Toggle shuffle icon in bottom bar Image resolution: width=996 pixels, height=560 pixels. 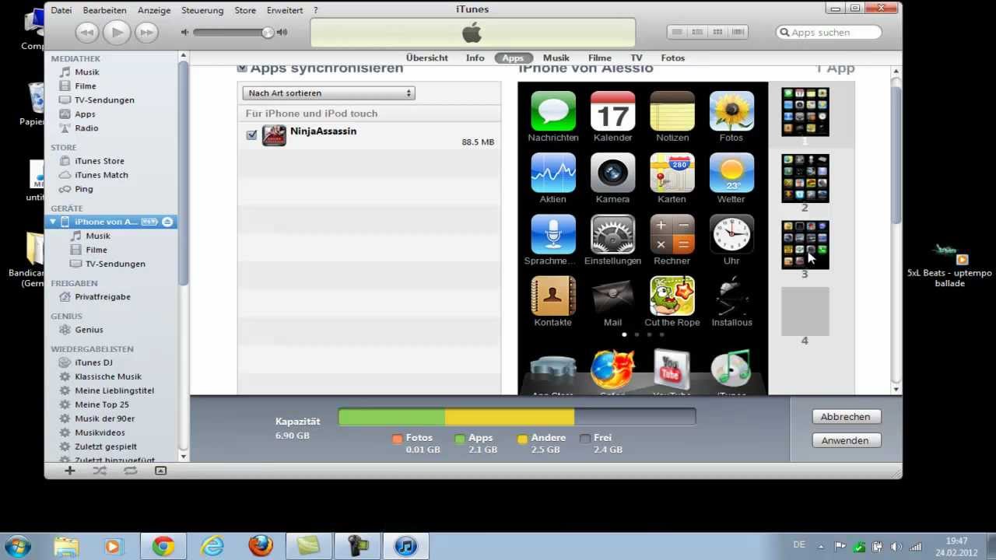click(100, 471)
